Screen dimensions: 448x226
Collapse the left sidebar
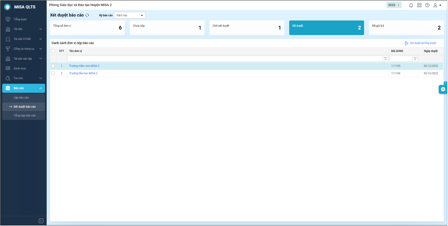(41, 221)
